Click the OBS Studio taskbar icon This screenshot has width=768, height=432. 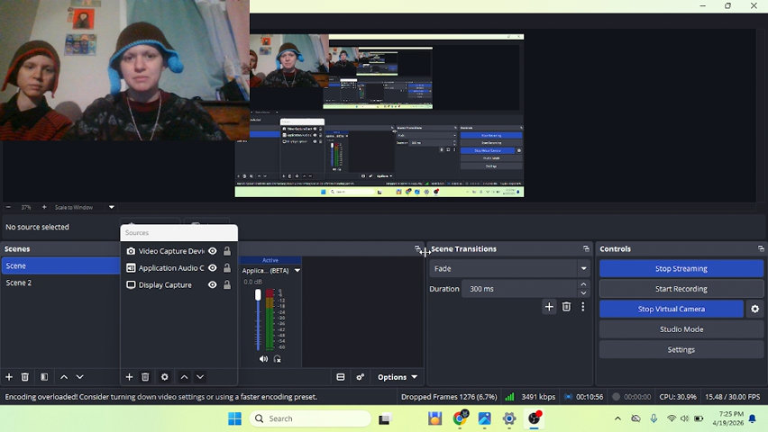(x=535, y=418)
